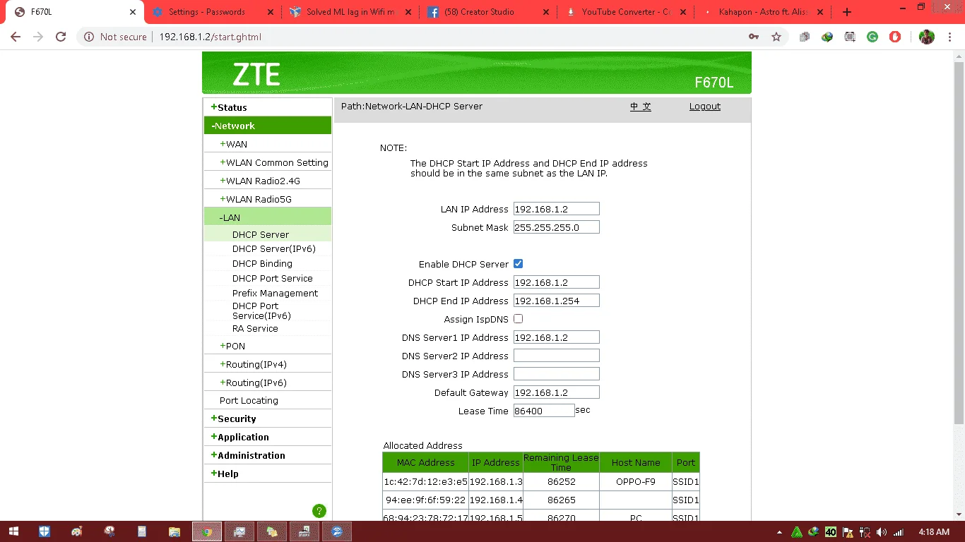The height and width of the screenshot is (542, 965).
Task: Click the LAN IP Address field
Action: coord(557,209)
